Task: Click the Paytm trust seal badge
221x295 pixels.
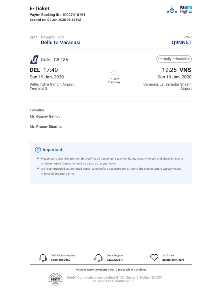Action: click(55, 279)
